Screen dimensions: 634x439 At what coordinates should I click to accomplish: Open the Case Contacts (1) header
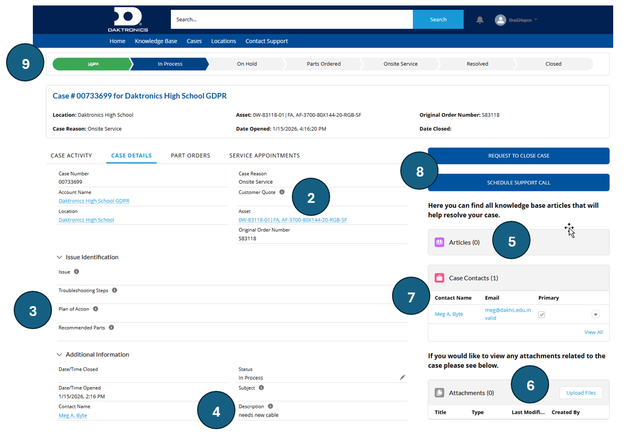[474, 278]
